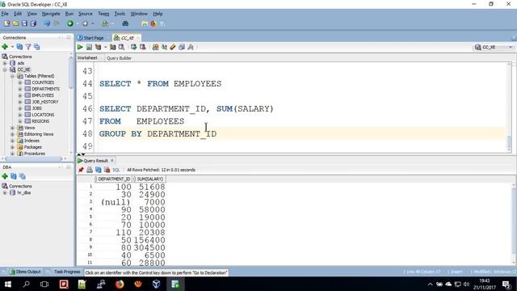
Task: Collapse the Tables (Filtered) node
Action: point(12,76)
